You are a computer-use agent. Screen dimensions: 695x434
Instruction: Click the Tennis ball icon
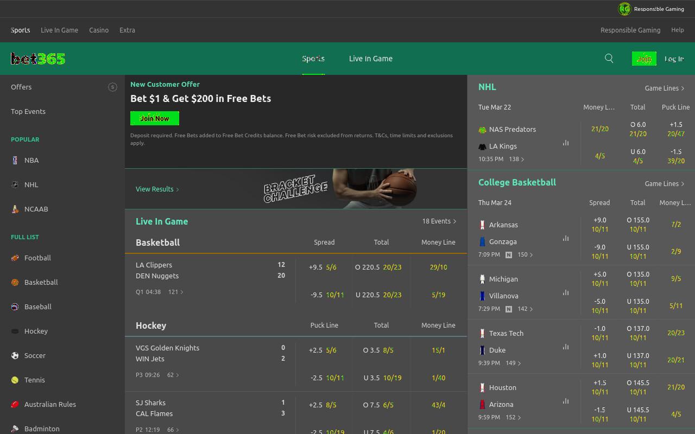point(15,380)
